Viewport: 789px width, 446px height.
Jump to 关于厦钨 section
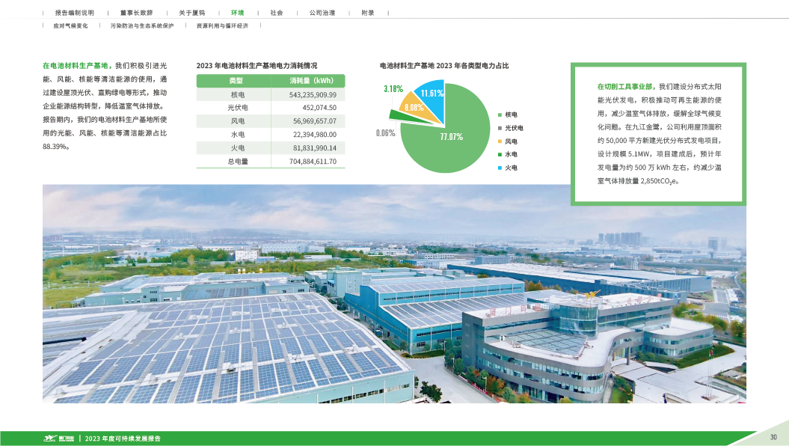[x=190, y=13]
